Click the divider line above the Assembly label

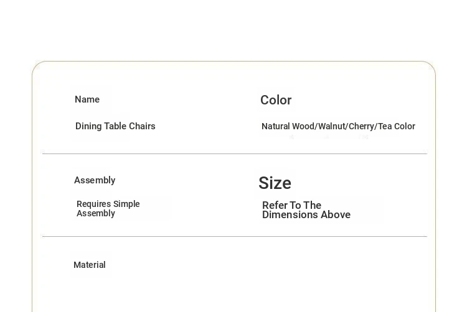pyautogui.click(x=234, y=154)
